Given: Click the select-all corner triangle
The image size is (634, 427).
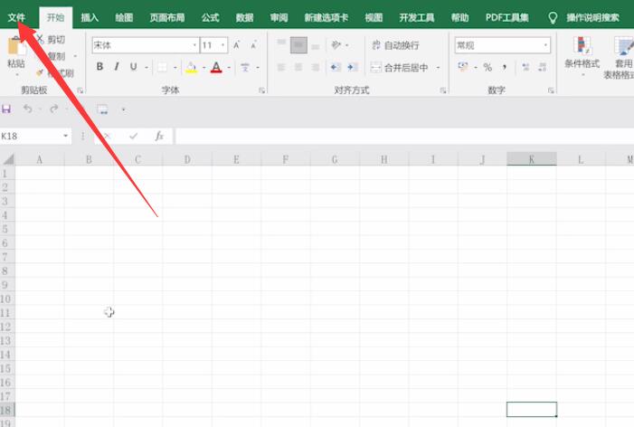Looking at the screenshot, I should 8,159.
